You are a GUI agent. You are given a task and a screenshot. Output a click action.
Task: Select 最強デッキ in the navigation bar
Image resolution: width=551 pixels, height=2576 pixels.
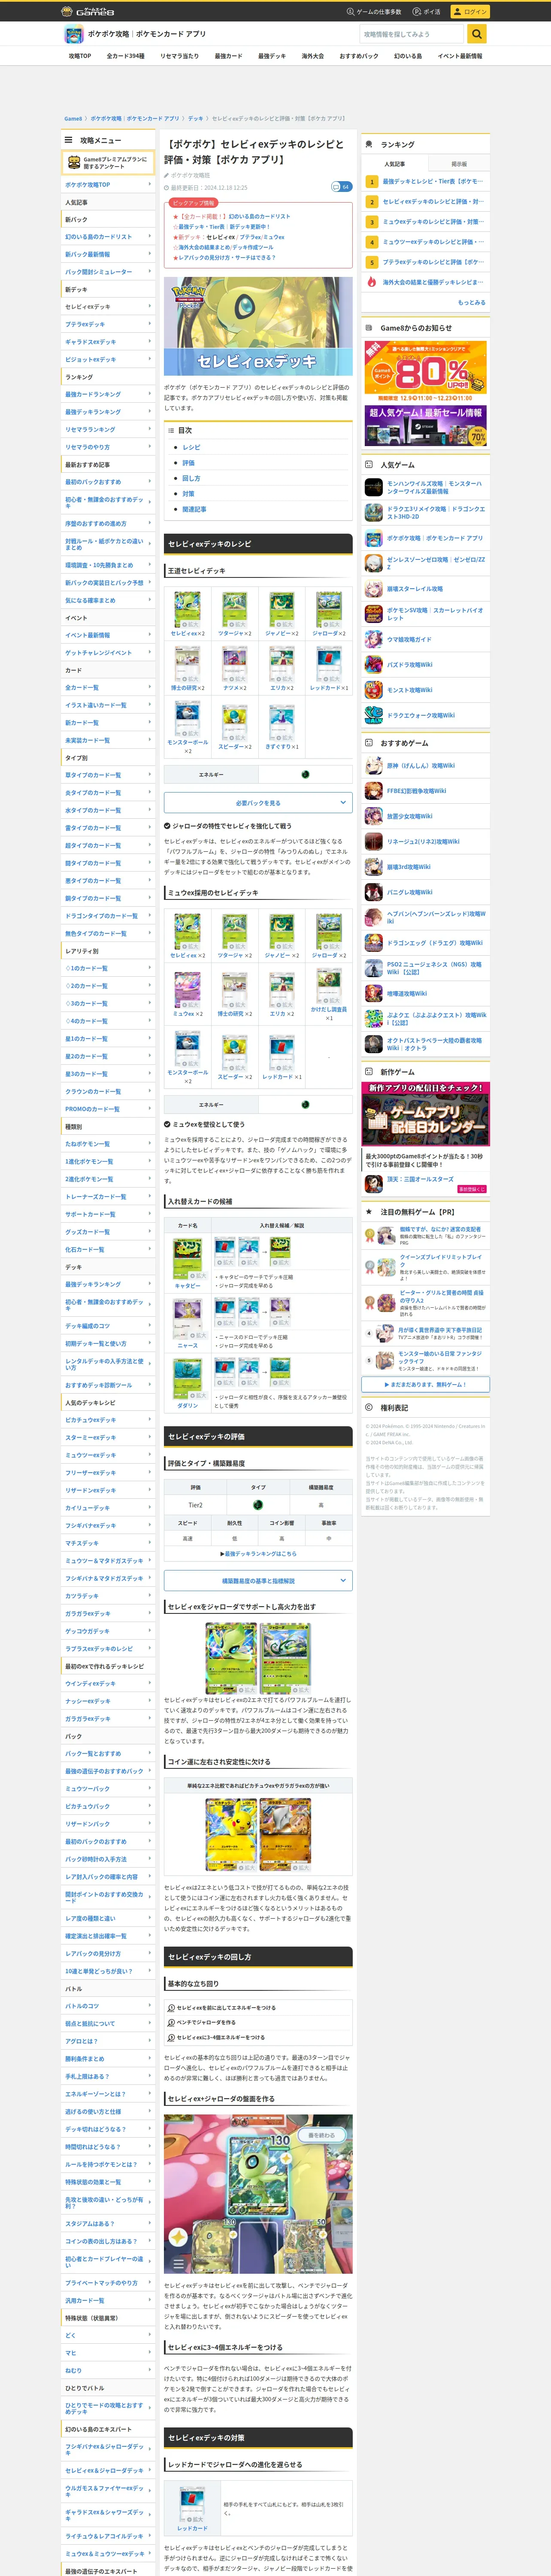tap(272, 56)
